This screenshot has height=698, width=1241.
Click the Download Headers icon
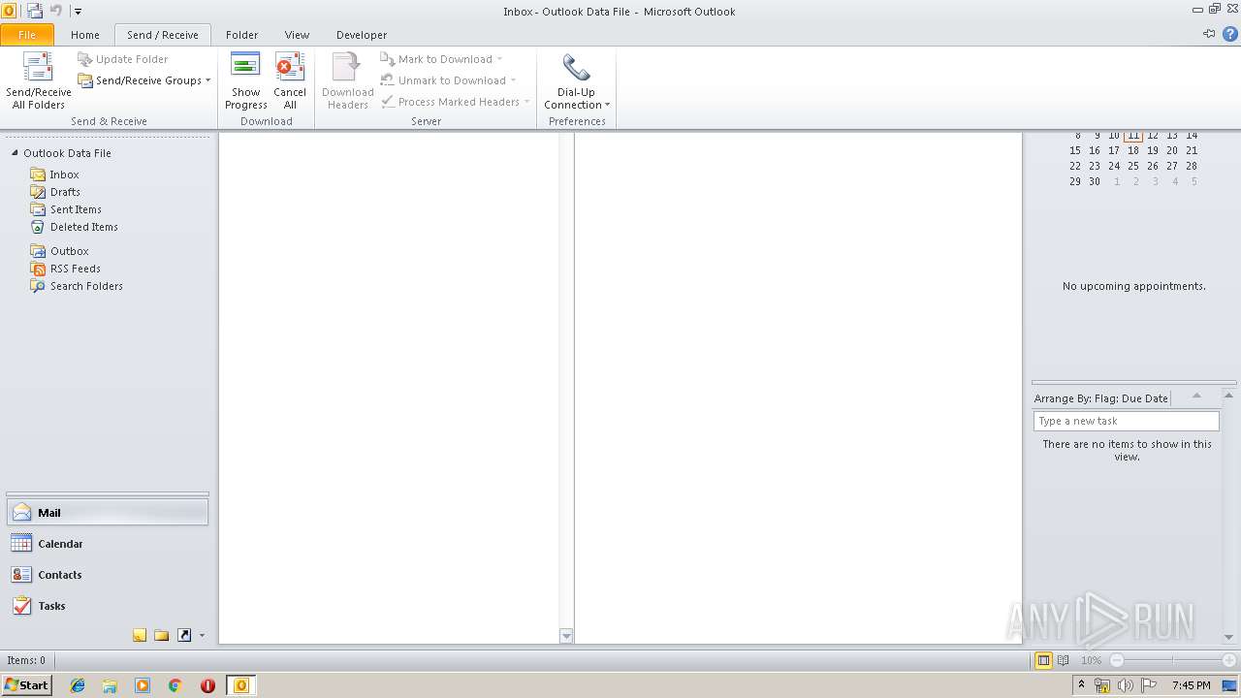347,66
